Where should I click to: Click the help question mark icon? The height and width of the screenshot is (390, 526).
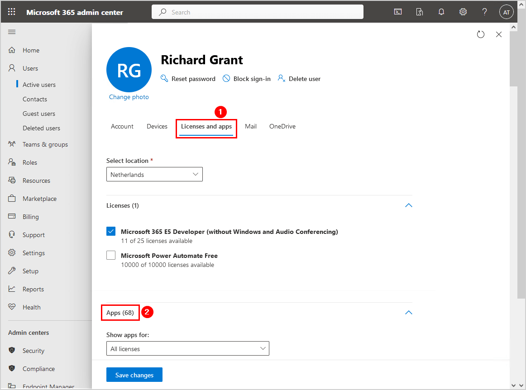(484, 12)
